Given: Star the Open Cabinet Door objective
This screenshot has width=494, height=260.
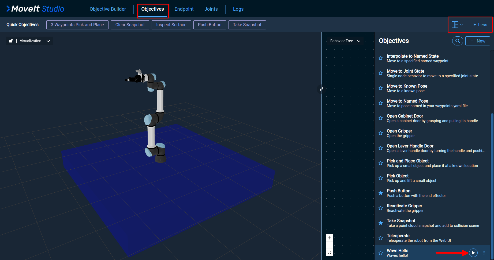Looking at the screenshot, I should (x=381, y=118).
